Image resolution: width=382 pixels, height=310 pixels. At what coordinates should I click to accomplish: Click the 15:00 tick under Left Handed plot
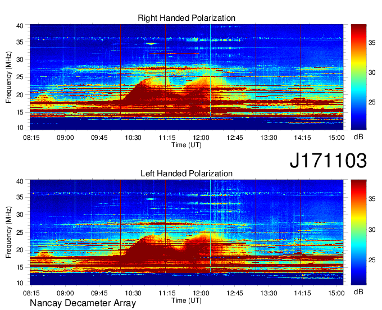coord(336,293)
